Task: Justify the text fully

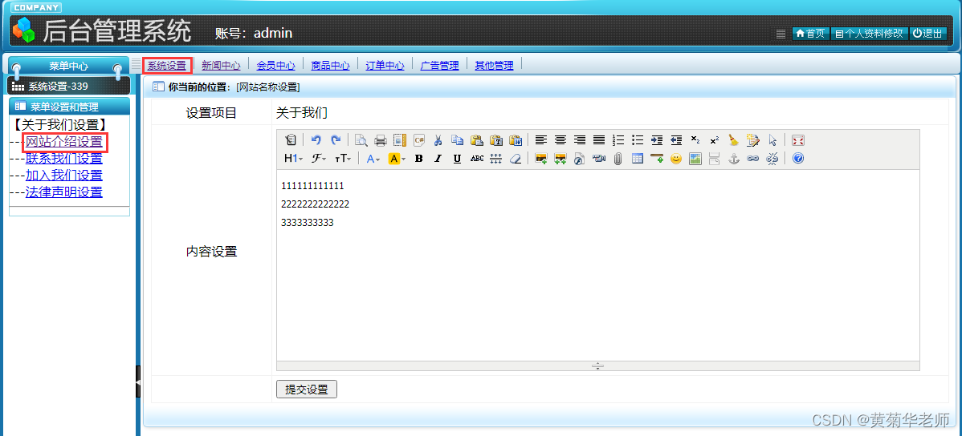Action: [599, 140]
